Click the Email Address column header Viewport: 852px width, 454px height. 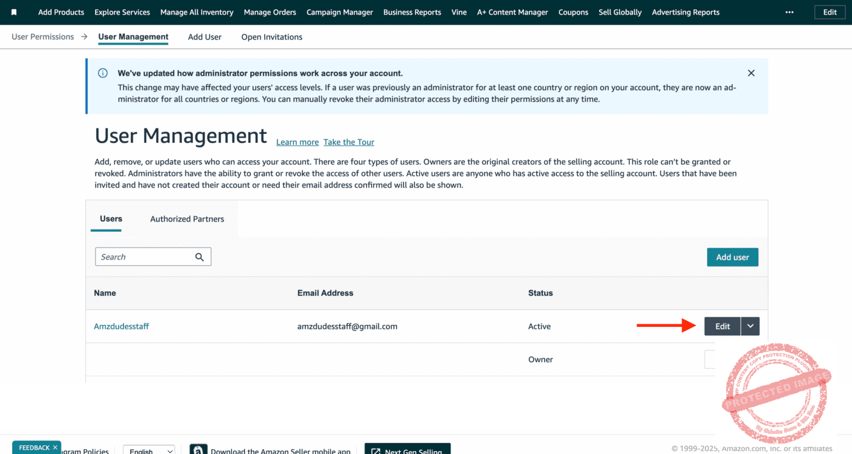click(325, 293)
